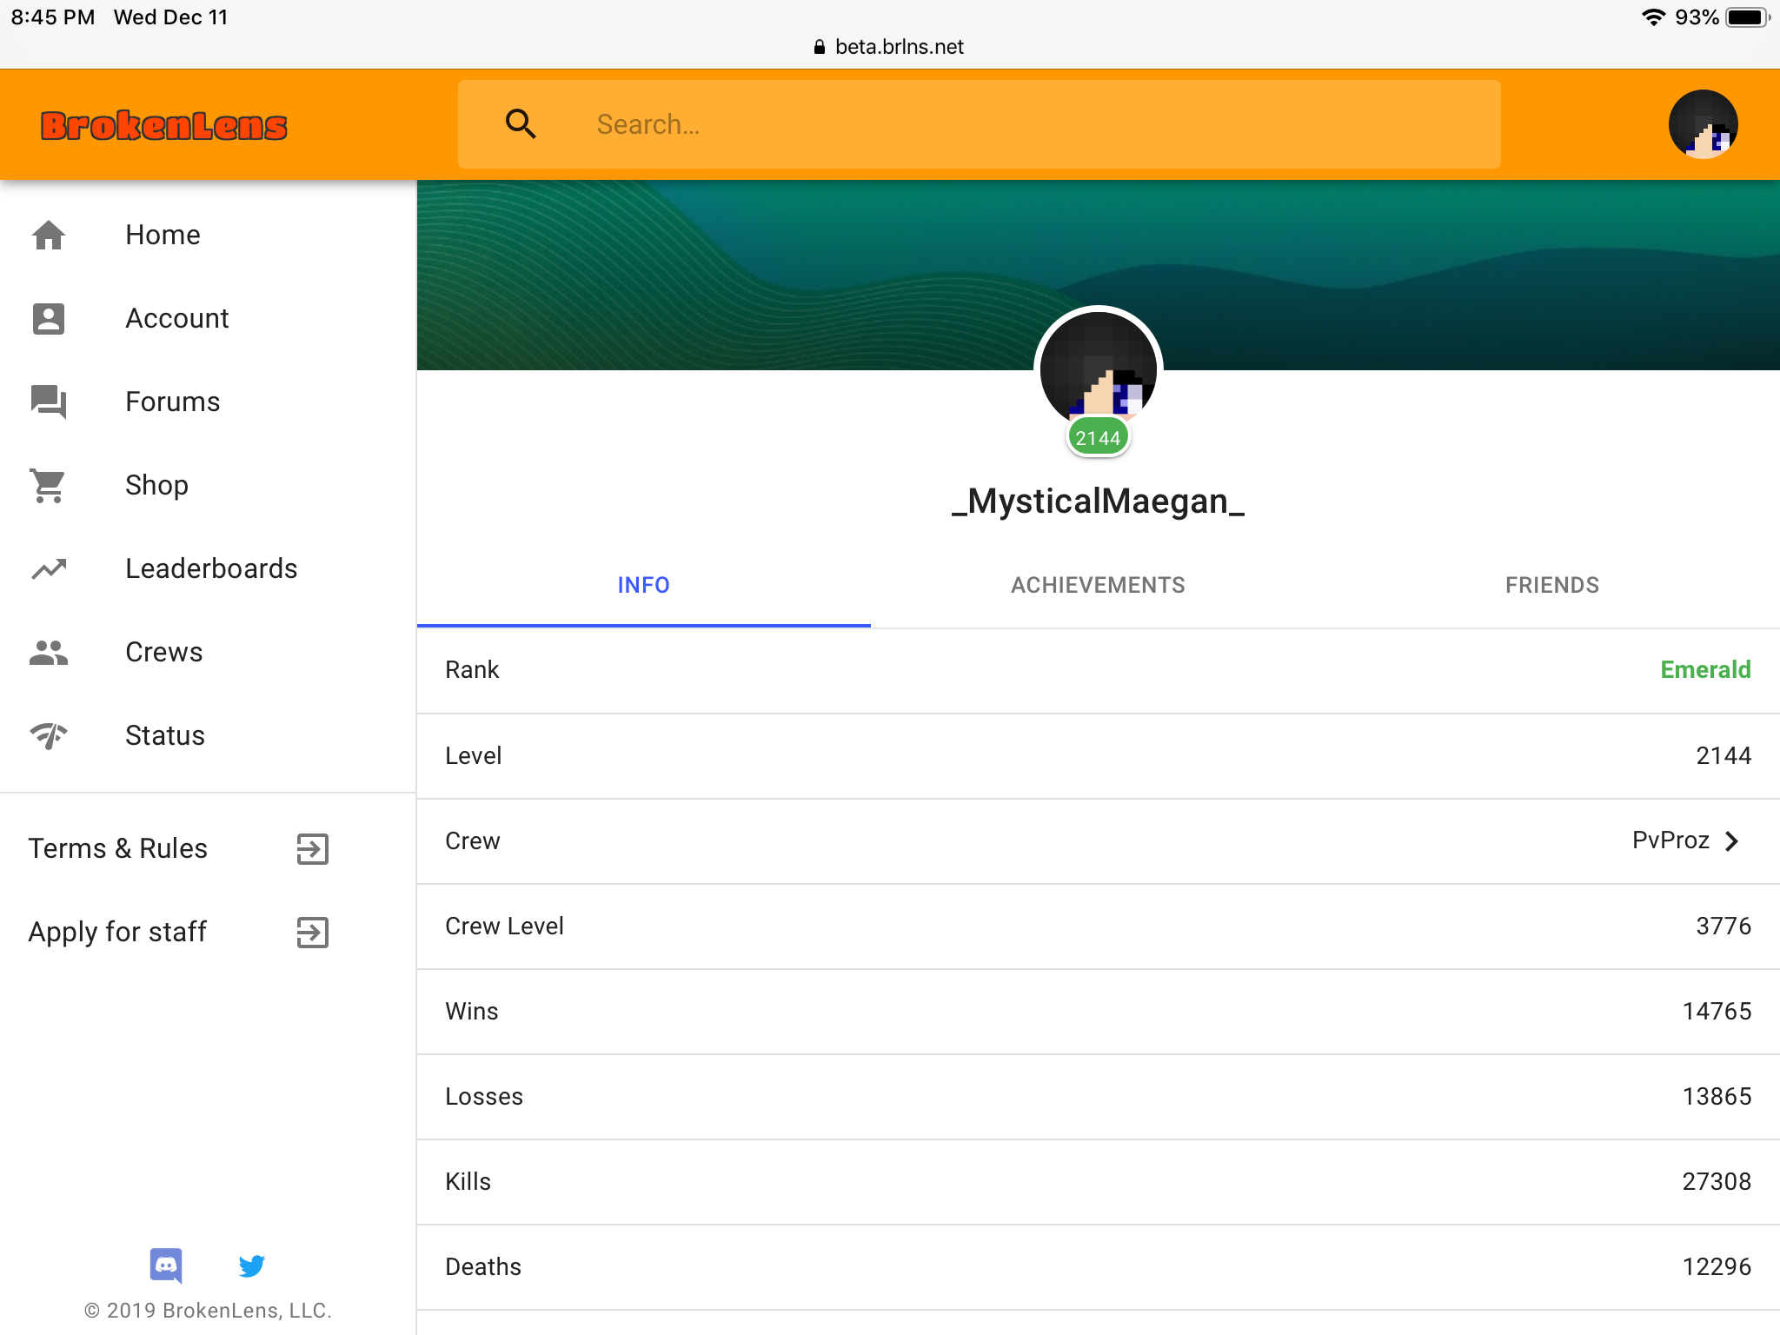Open Apply for staff link arrow

coord(312,933)
